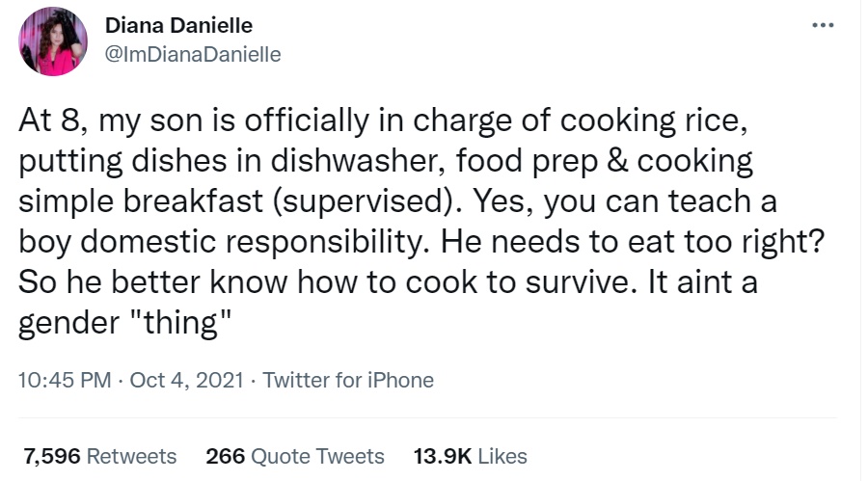Show the 13.9K Likes list
868x481 pixels.
(x=471, y=456)
